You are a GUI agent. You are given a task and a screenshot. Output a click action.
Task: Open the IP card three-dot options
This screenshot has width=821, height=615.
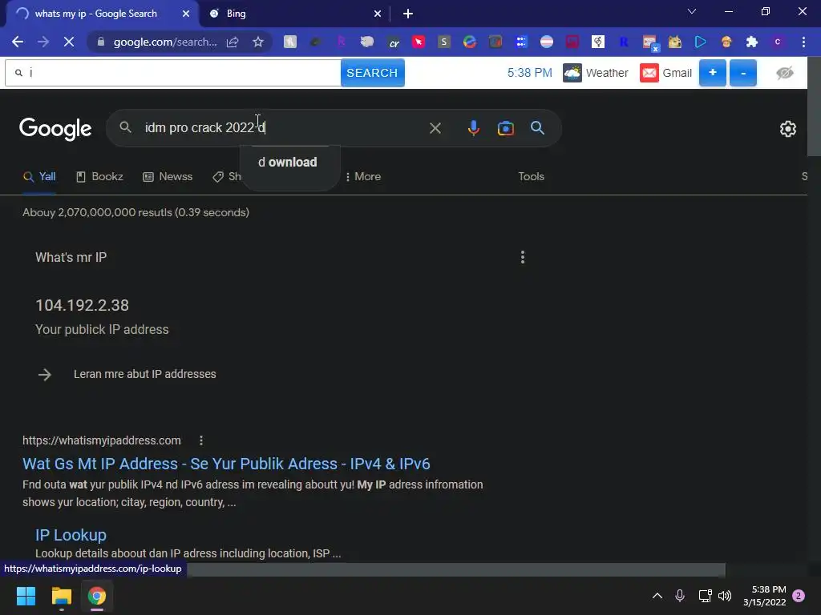coord(523,257)
